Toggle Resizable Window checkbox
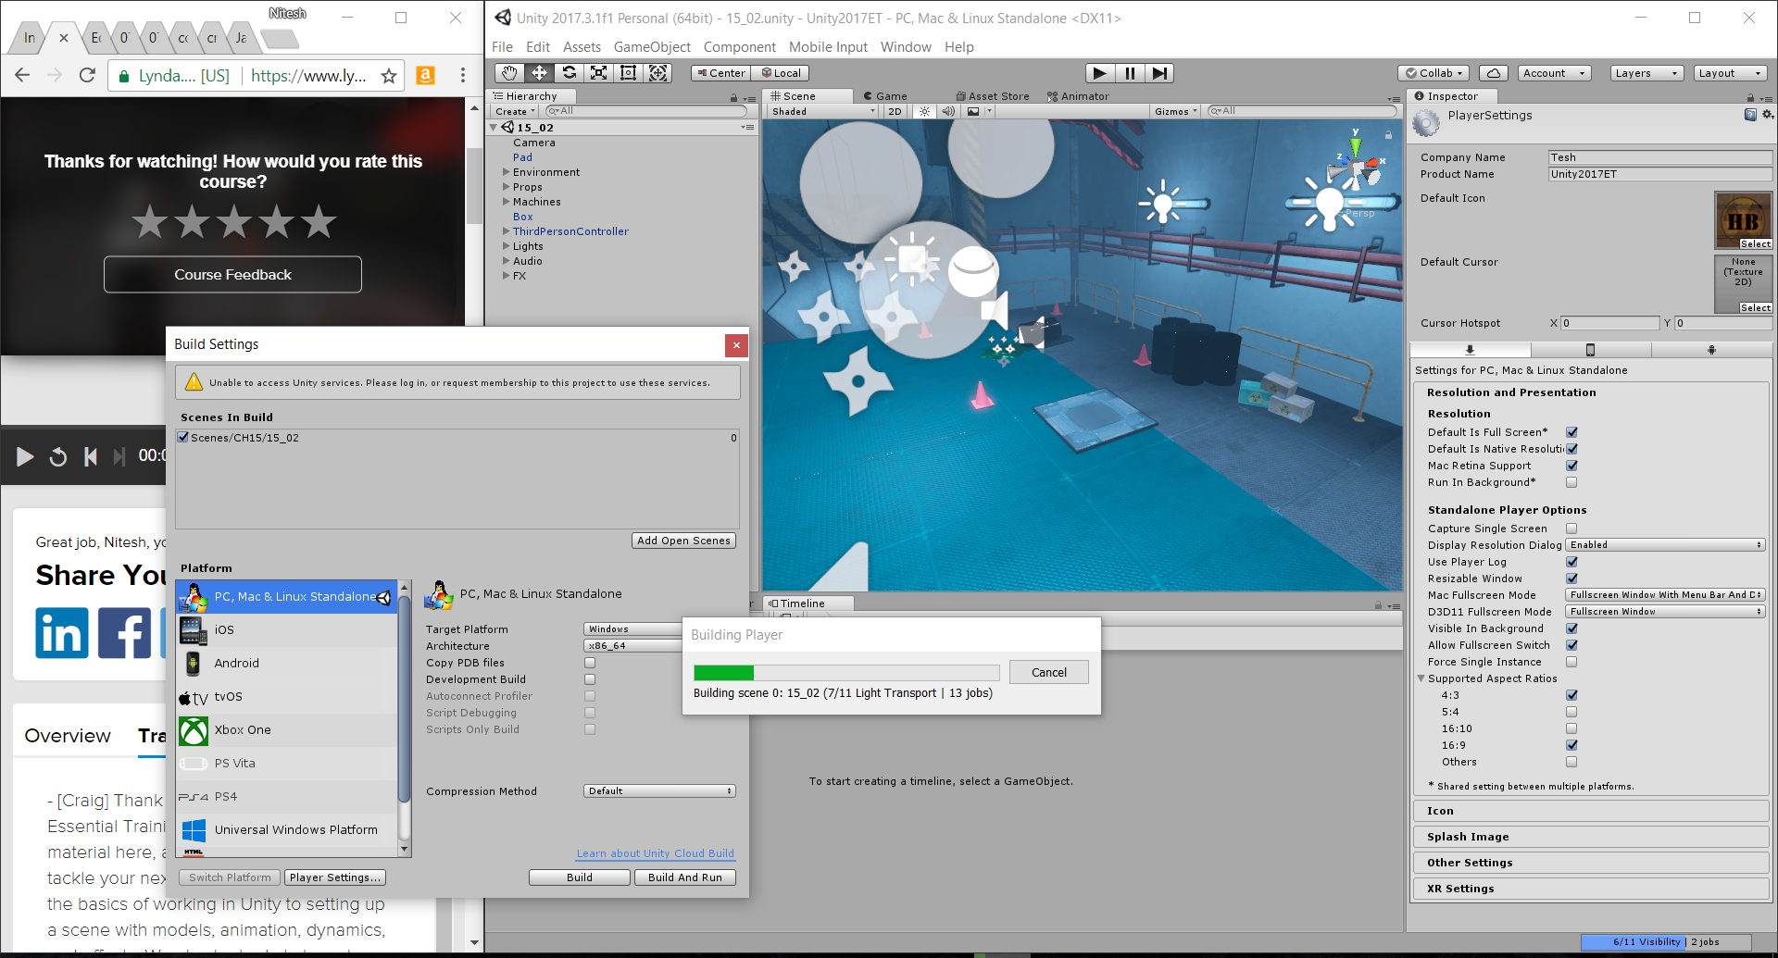The image size is (1778, 958). [x=1571, y=579]
